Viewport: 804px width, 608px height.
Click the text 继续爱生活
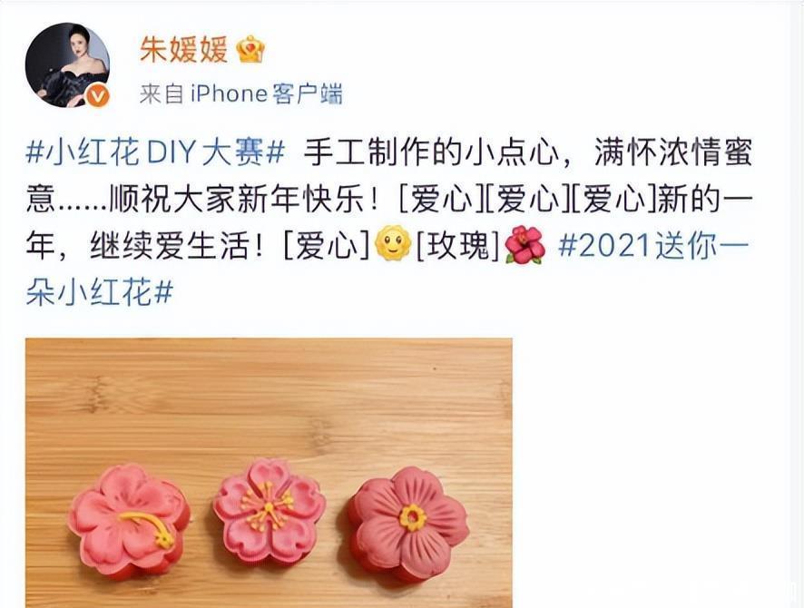point(170,246)
